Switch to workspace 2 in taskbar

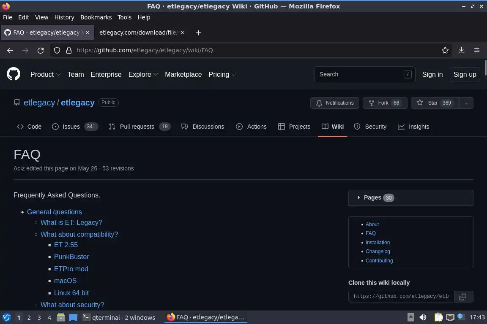pos(29,318)
